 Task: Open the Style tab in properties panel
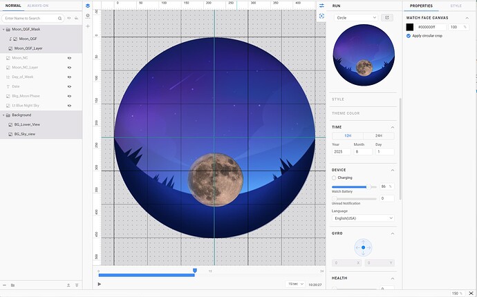(456, 6)
